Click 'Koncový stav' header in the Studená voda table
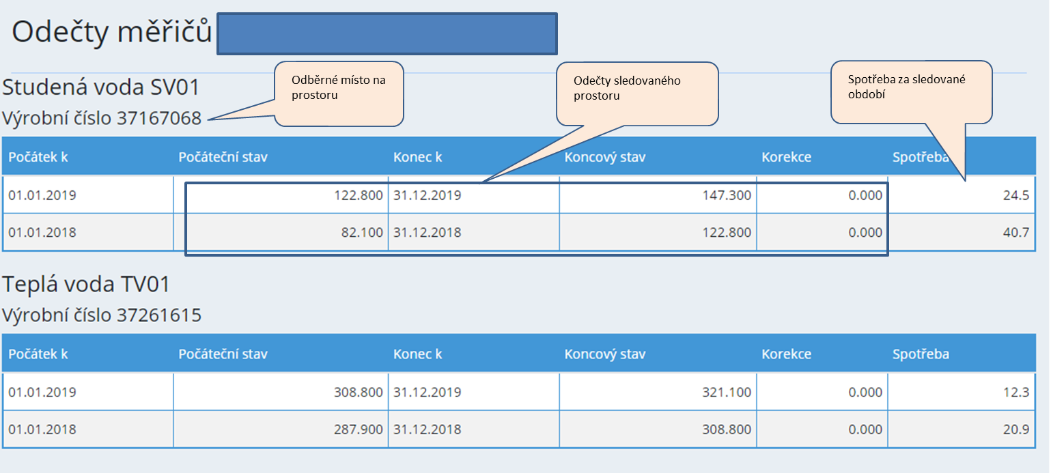The image size is (1051, 473). (x=604, y=157)
